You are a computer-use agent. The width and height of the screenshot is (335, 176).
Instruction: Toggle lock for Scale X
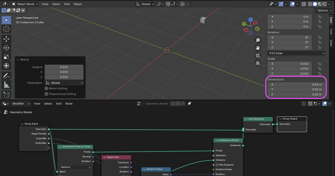coord(320,64)
